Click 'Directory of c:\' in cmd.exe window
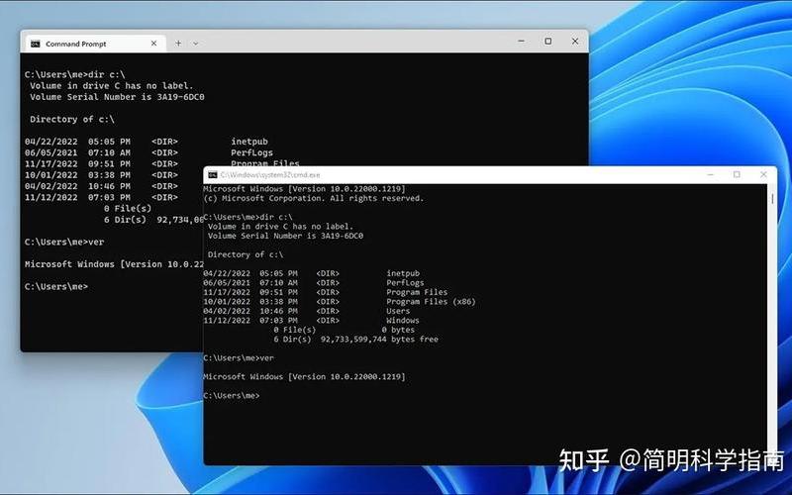This screenshot has height=495, width=792. (x=246, y=254)
